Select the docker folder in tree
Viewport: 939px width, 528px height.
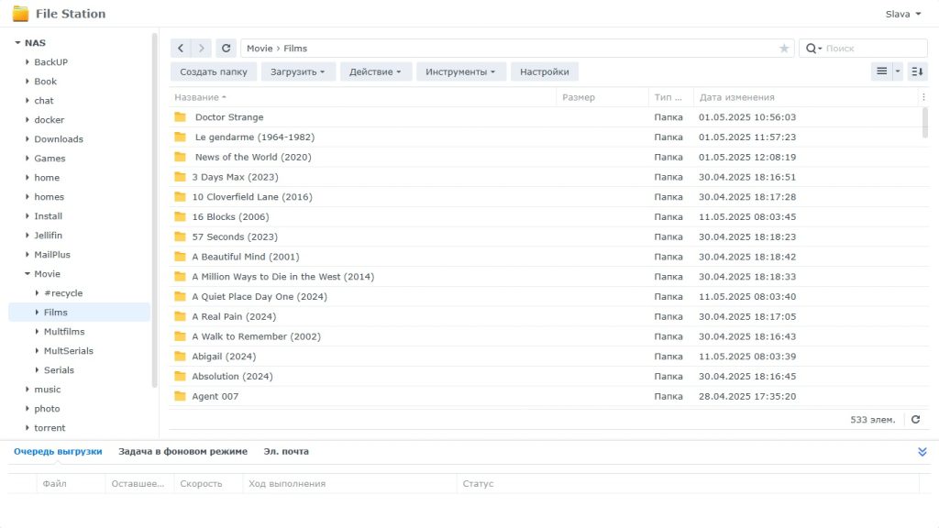(50, 120)
